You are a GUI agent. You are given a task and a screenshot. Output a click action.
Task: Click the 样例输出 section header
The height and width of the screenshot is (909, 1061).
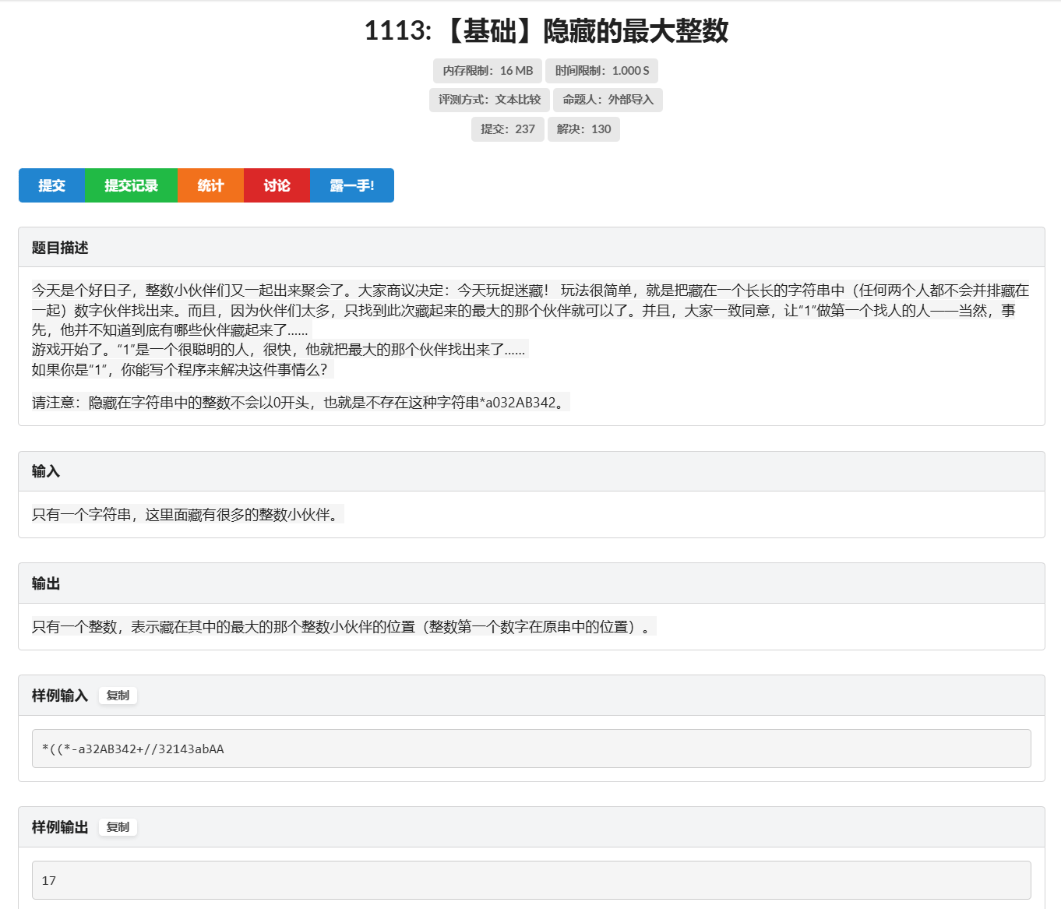coord(58,827)
